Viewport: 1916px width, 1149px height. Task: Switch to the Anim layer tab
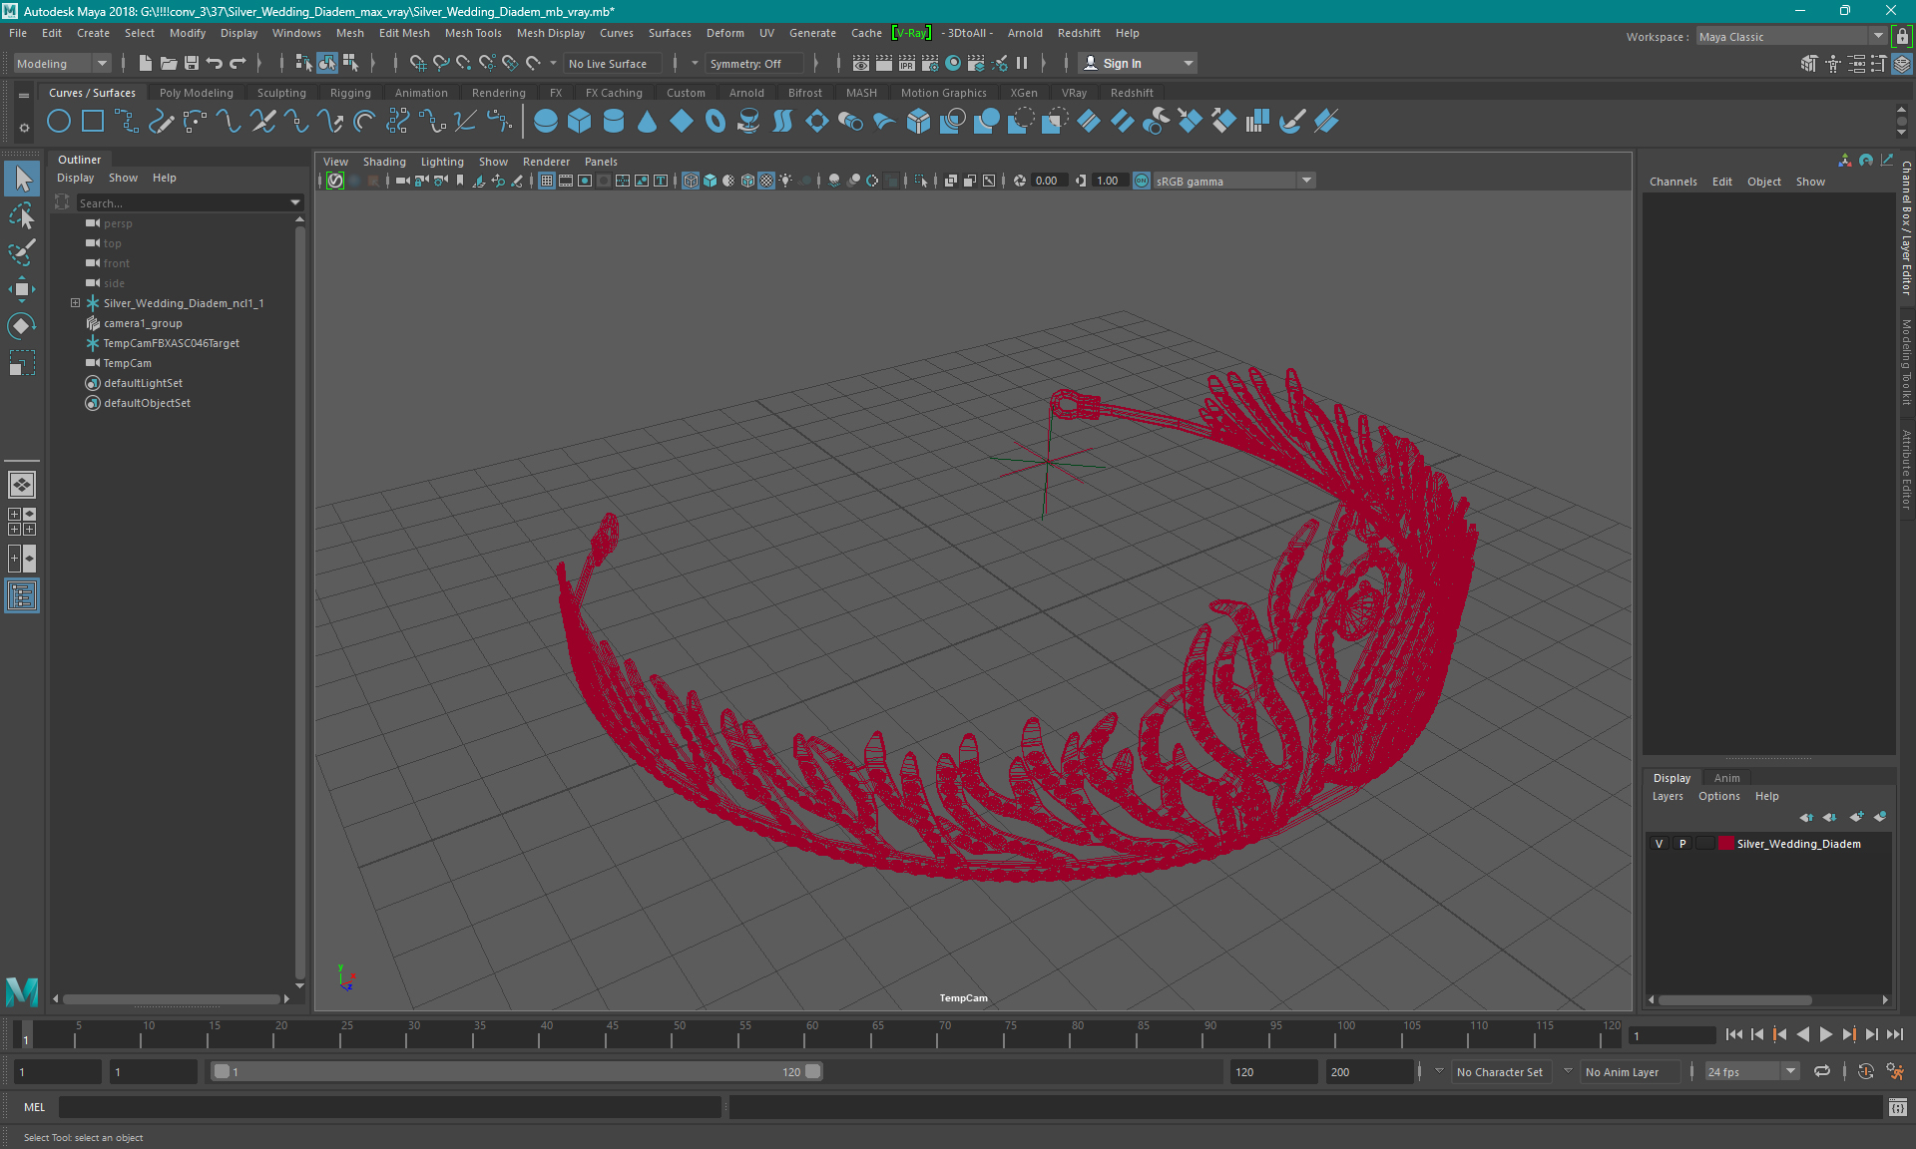[x=1726, y=778]
